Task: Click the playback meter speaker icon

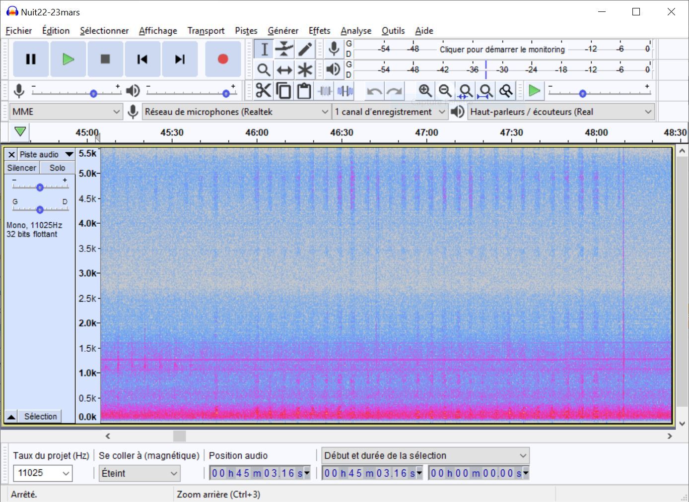Action: coord(334,69)
